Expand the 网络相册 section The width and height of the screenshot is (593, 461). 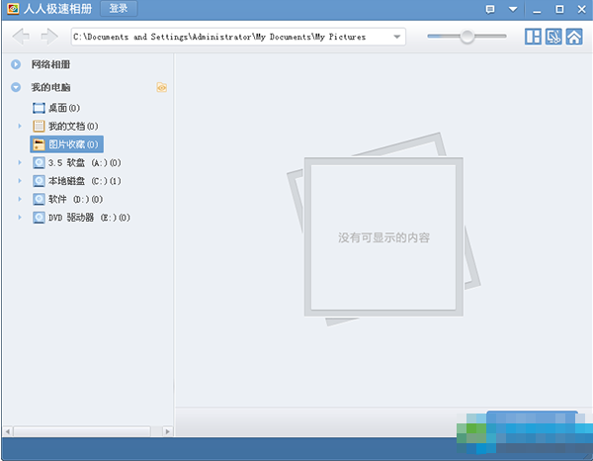click(16, 64)
